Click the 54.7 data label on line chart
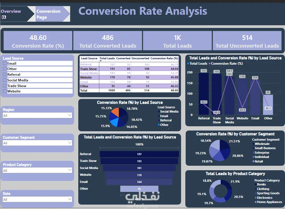 (229, 71)
